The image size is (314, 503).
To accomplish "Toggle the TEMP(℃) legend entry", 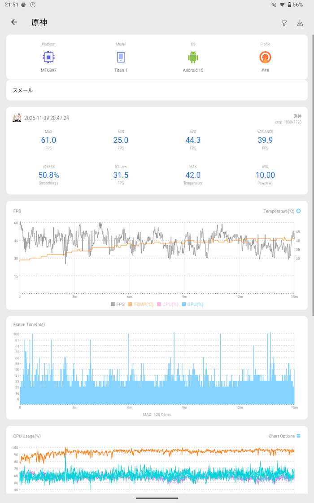I will click(x=141, y=304).
